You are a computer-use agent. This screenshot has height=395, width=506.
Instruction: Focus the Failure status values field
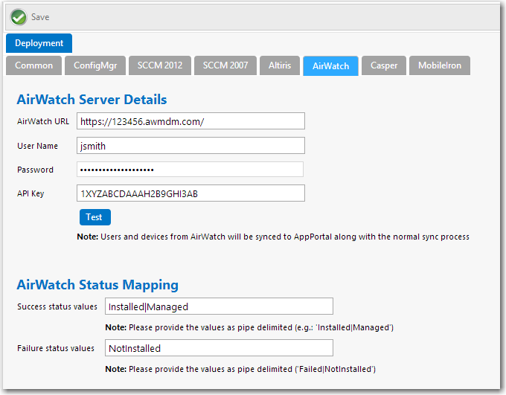(x=218, y=348)
